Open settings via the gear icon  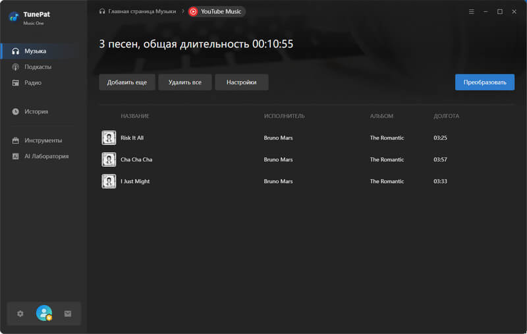pyautogui.click(x=20, y=314)
